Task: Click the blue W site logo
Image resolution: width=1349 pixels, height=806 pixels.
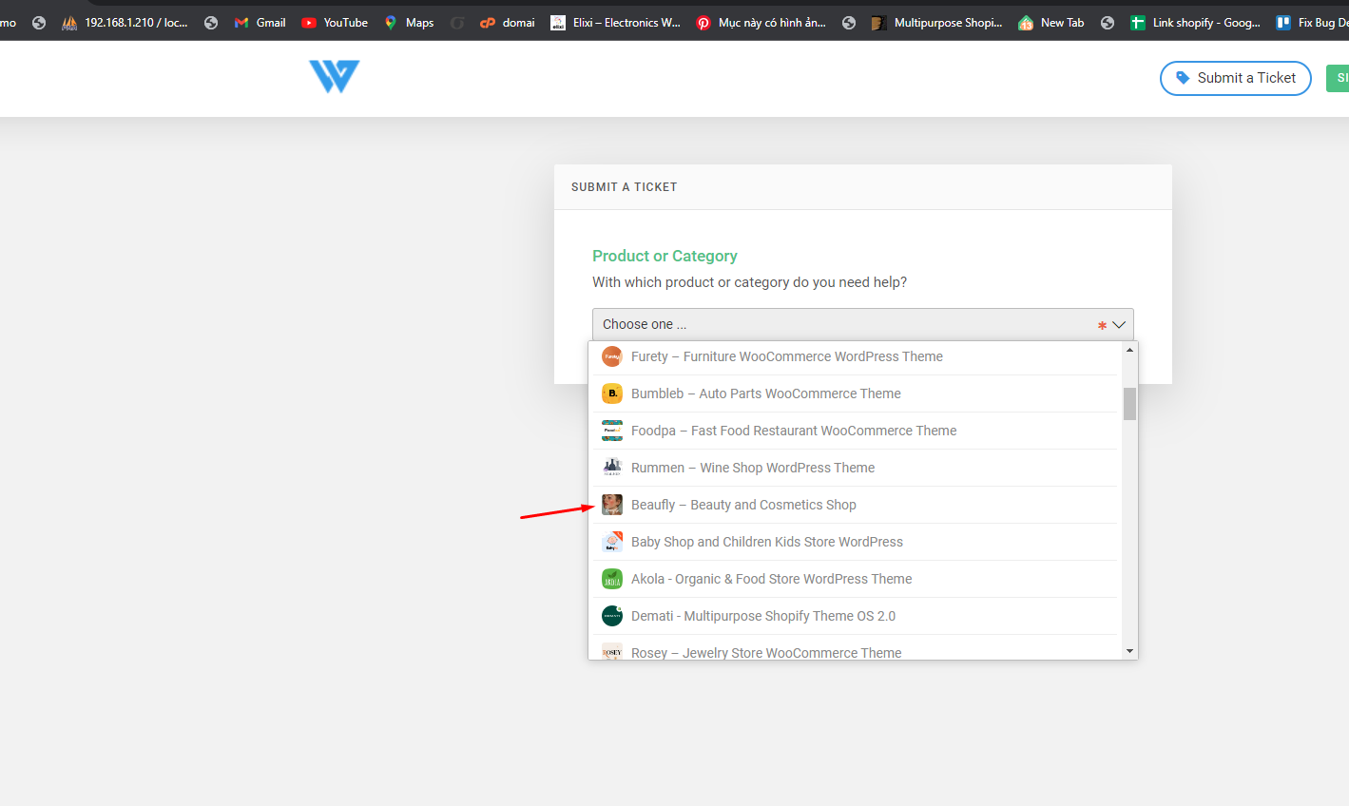Action: 334,76
